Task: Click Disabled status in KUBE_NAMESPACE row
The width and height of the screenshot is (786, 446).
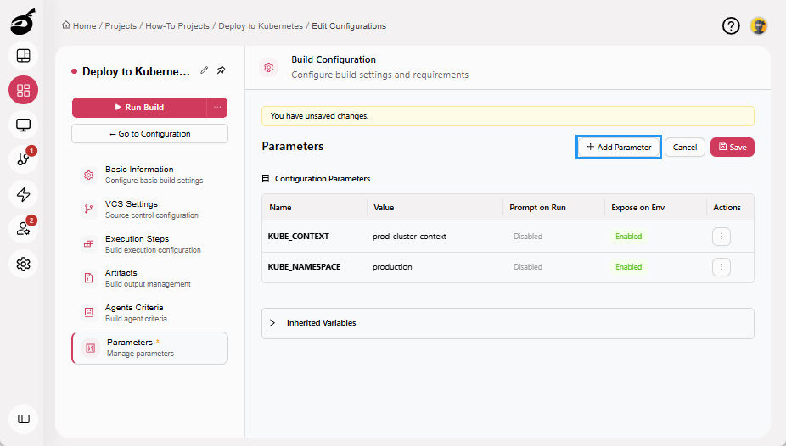Action: tap(528, 267)
